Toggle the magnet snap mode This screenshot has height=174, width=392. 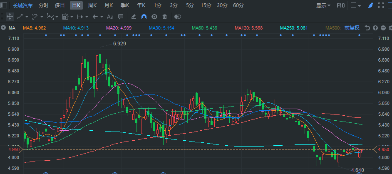point(144,17)
